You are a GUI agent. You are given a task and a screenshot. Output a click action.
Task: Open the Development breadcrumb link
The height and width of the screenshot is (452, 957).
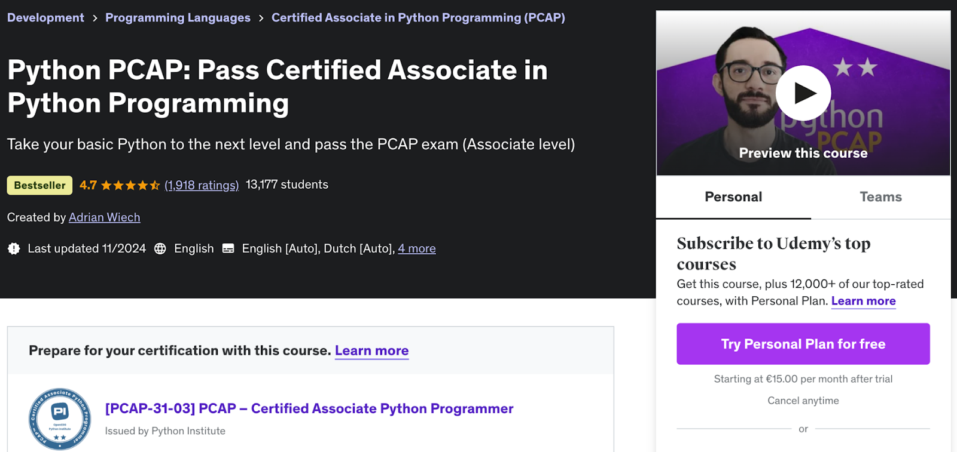(x=45, y=18)
